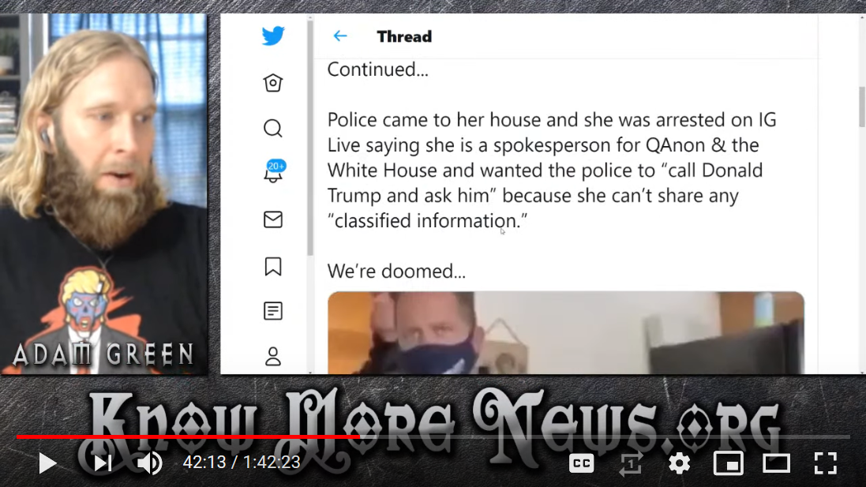The image size is (866, 487).
Task: Open the Bookmarks icon in sidebar
Action: point(273,267)
